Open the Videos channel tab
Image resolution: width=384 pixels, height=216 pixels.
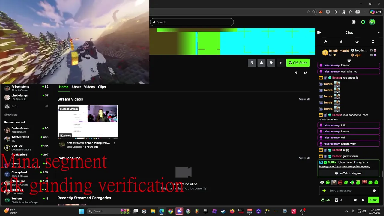[x=89, y=87]
